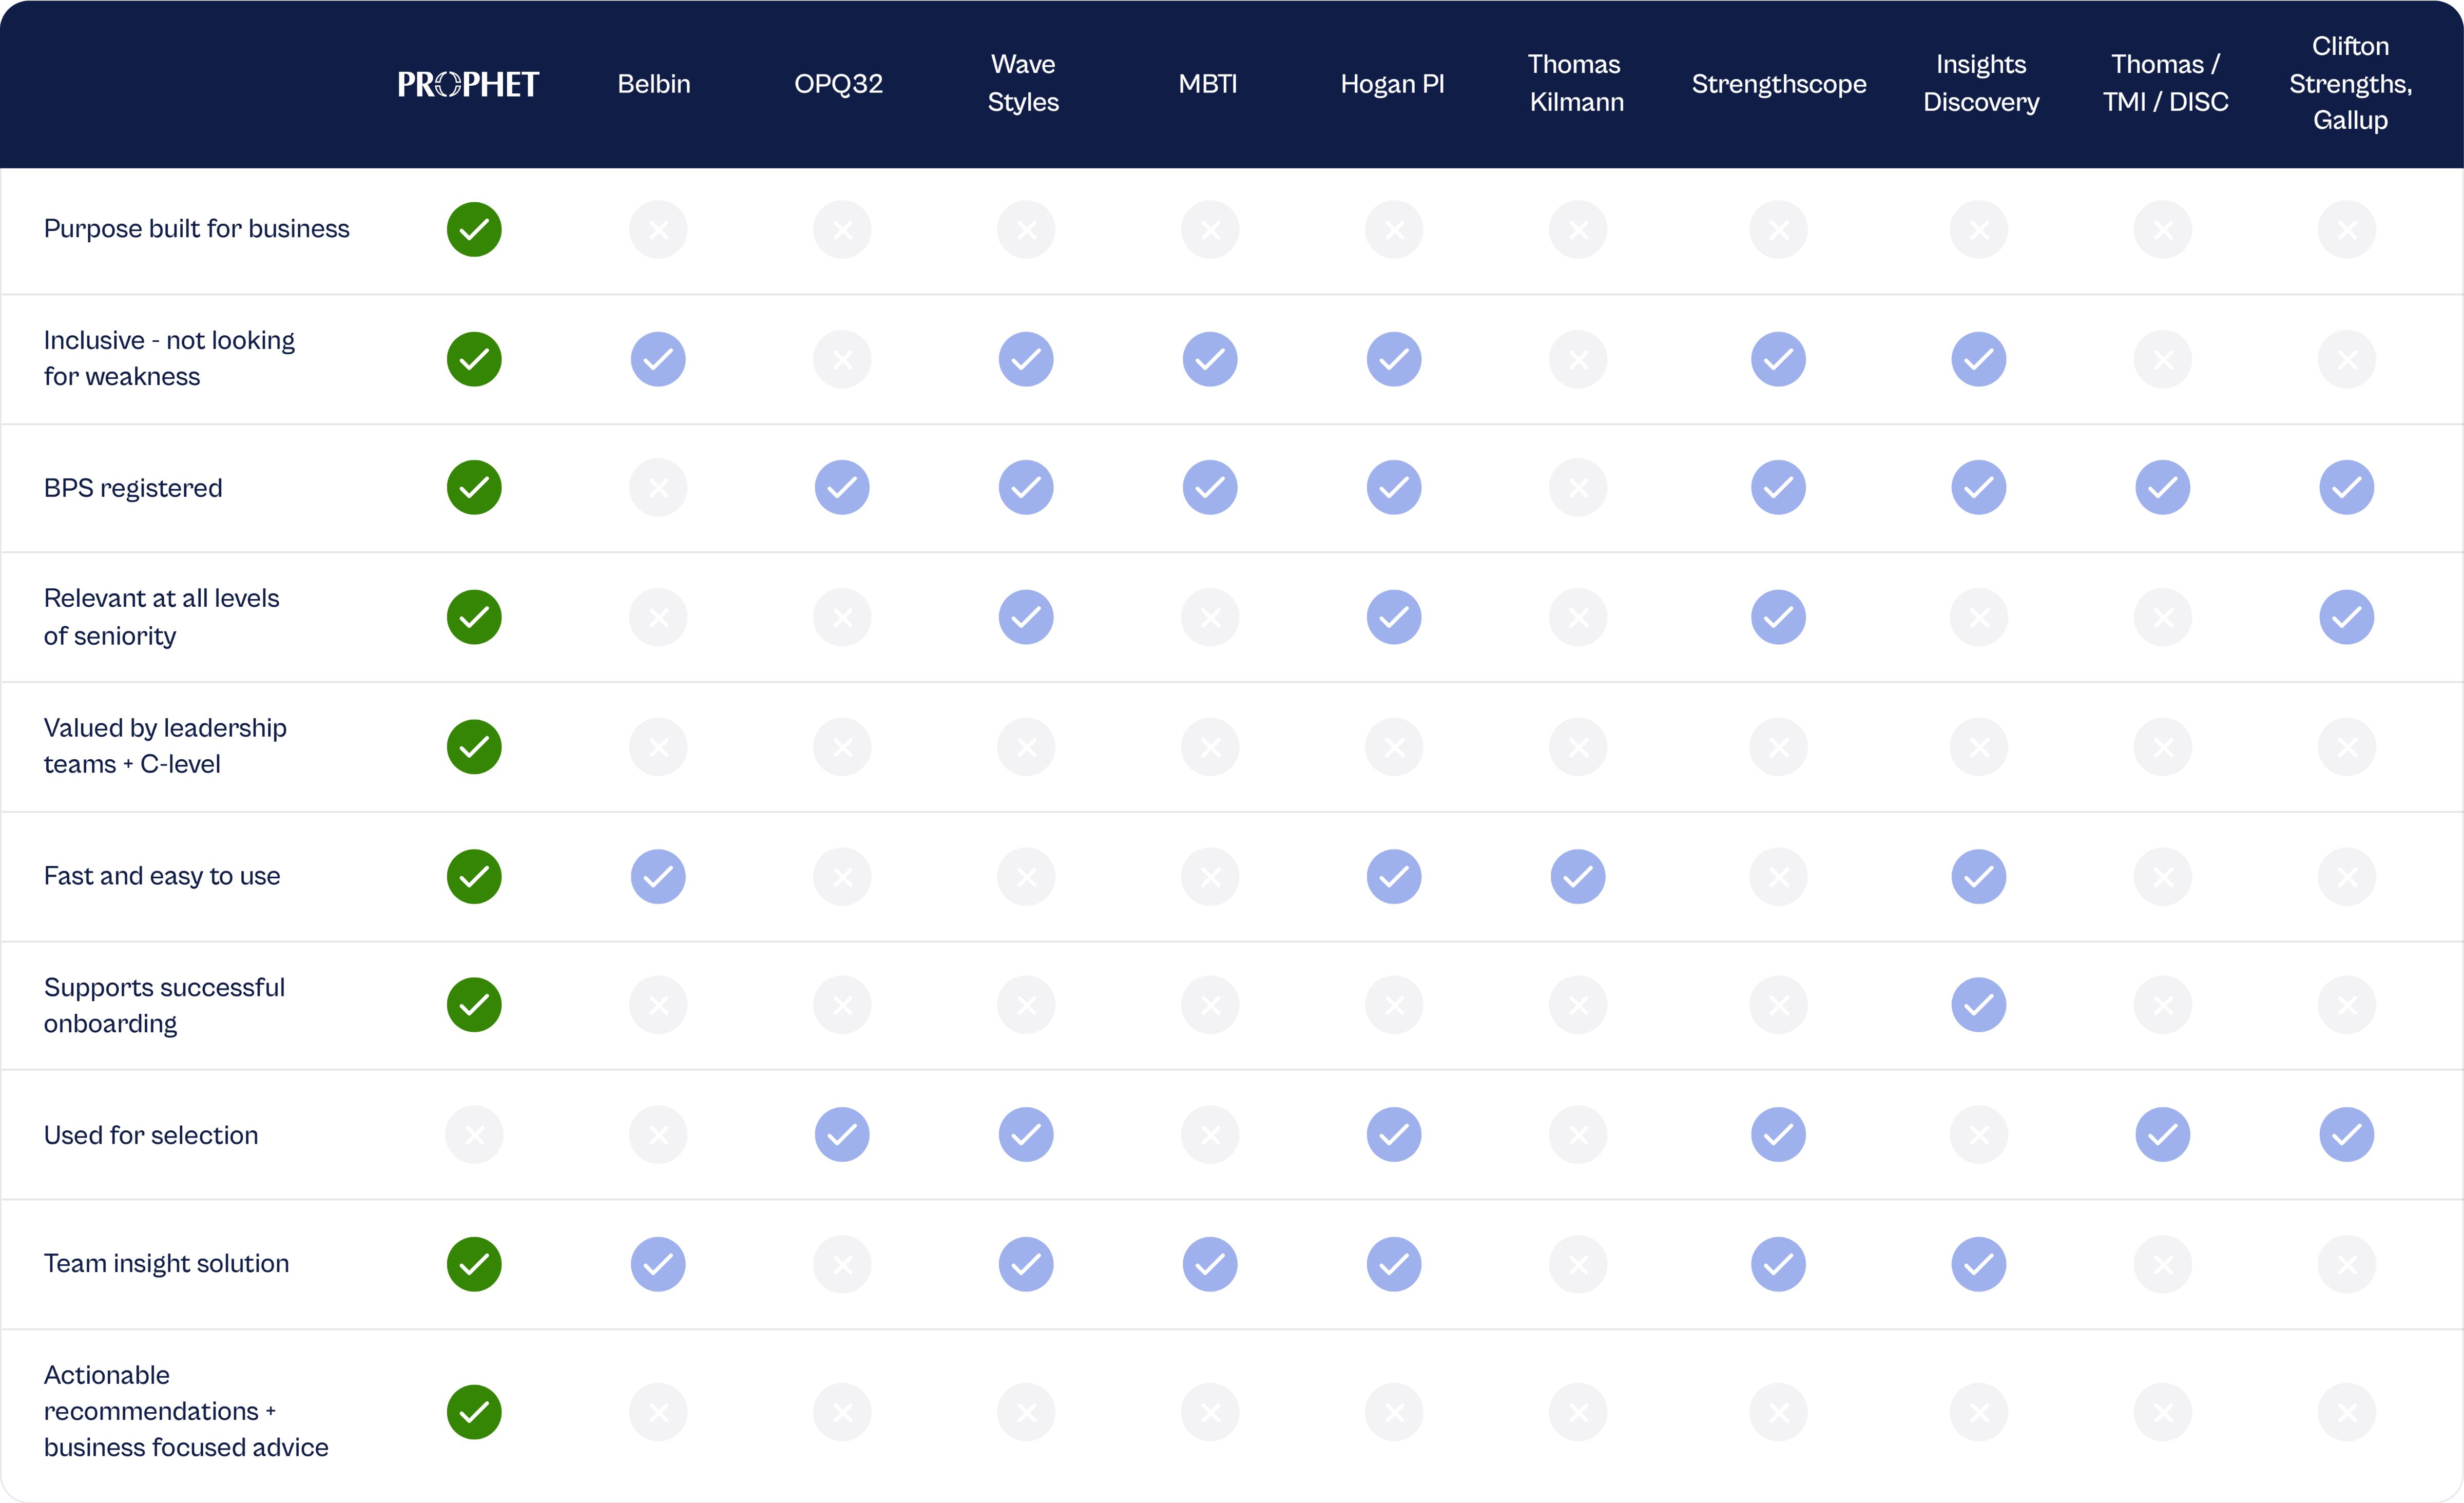Click Insights Discovery check for Fast and easy to use
The height and width of the screenshot is (1503, 2464).
pyautogui.click(x=1979, y=877)
